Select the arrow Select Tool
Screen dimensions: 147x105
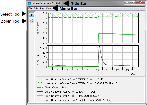point(31,15)
